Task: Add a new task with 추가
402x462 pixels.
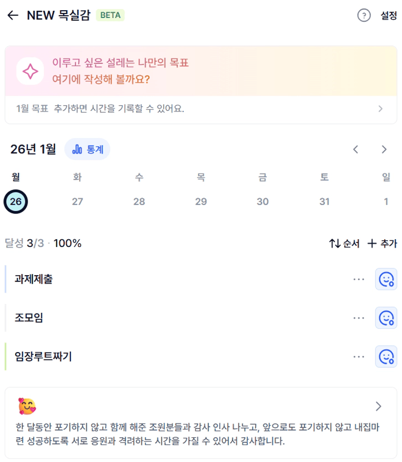Action: click(382, 244)
